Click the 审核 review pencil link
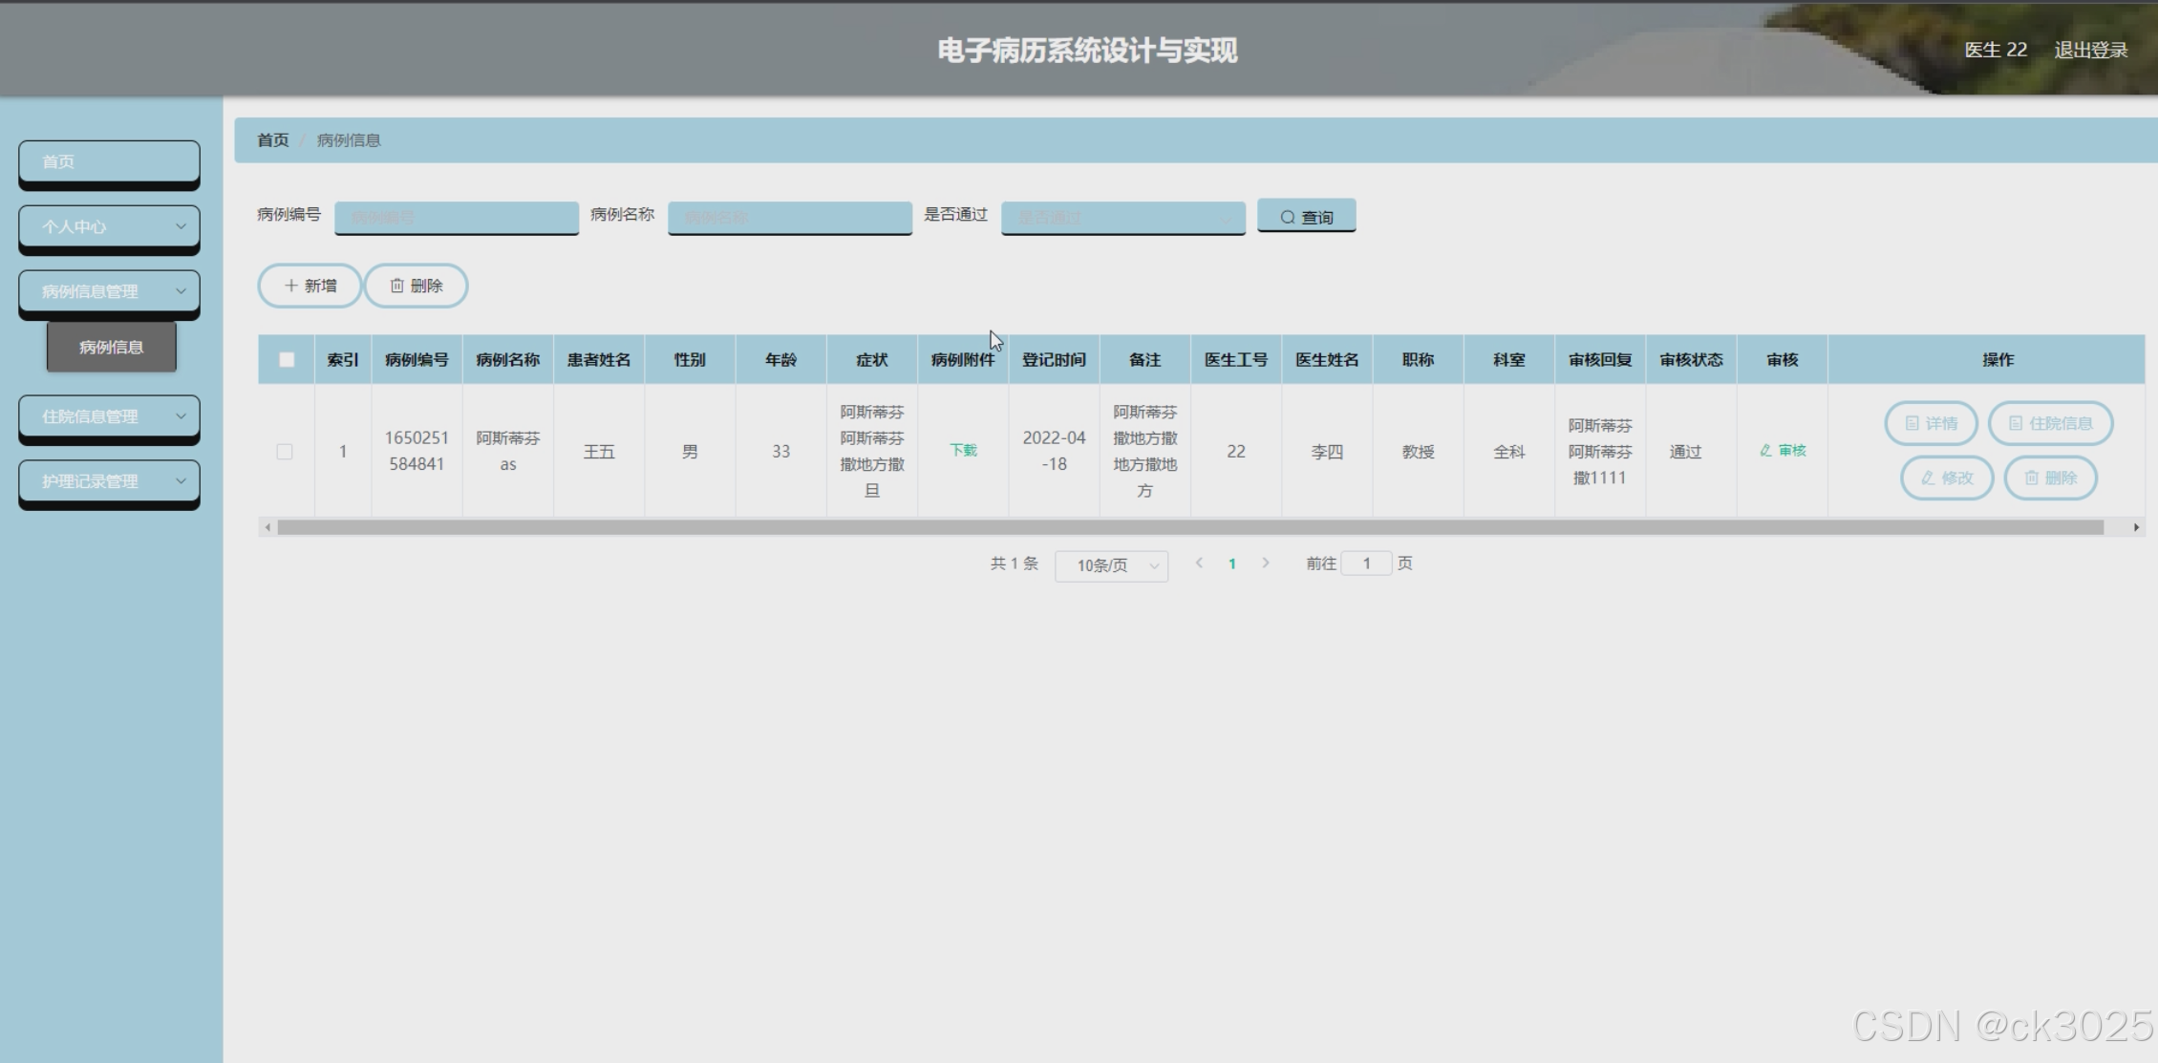Viewport: 2158px width, 1063px height. click(1783, 451)
